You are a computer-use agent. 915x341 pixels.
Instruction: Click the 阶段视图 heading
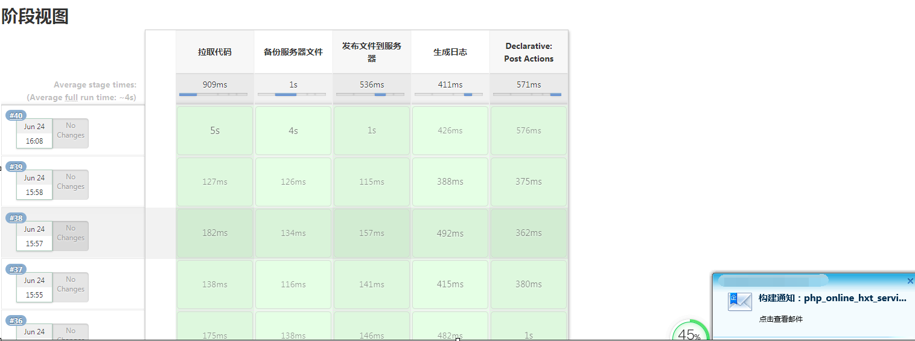(35, 16)
